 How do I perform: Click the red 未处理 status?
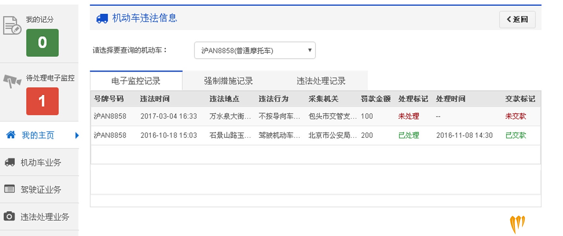[409, 116]
